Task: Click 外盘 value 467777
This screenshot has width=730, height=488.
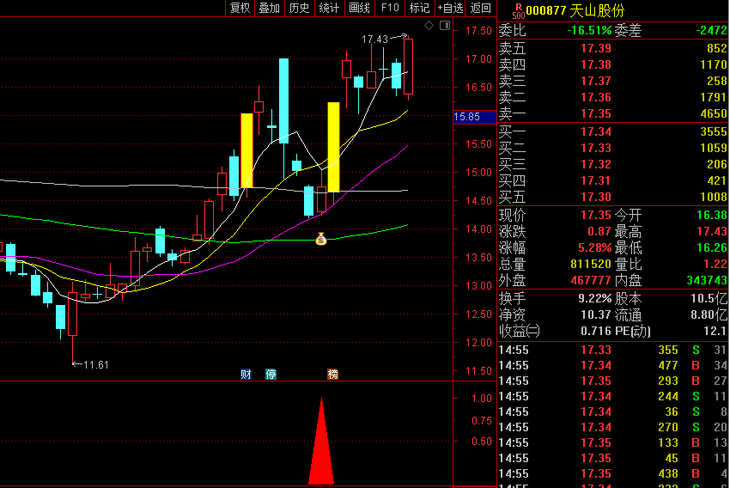Action: [x=590, y=280]
